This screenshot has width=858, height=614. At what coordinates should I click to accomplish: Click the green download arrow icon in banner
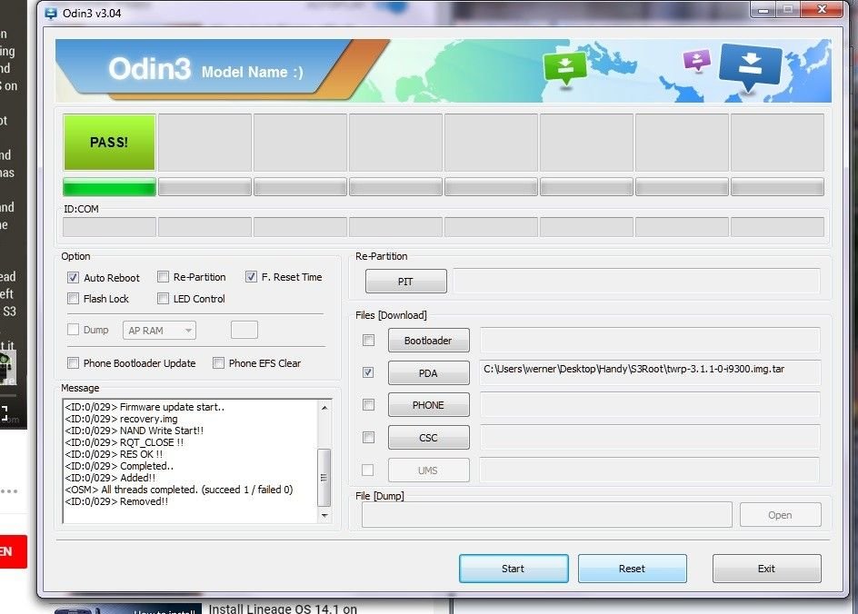tap(564, 68)
